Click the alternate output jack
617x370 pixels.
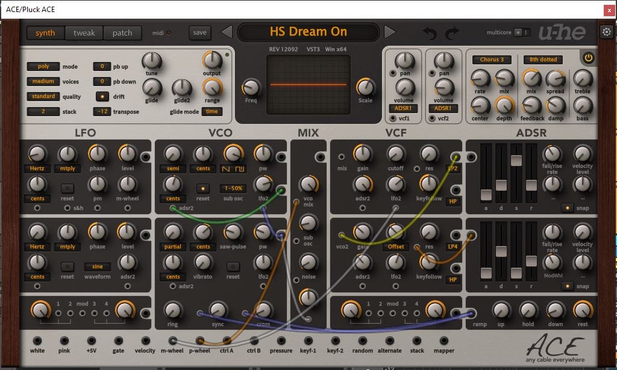[x=390, y=341]
